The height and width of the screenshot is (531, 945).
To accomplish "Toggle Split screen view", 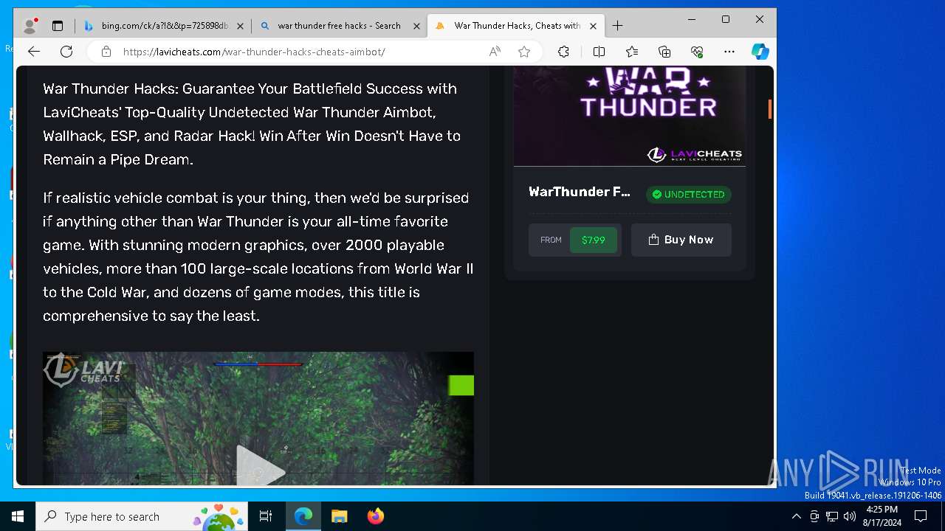I will [x=599, y=52].
